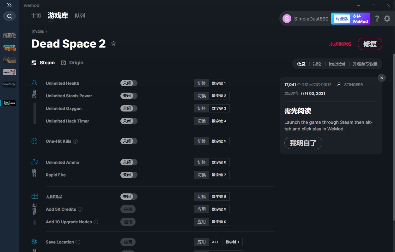Open the 队列 tab
Screen dimensions: 395x252
(80, 16)
